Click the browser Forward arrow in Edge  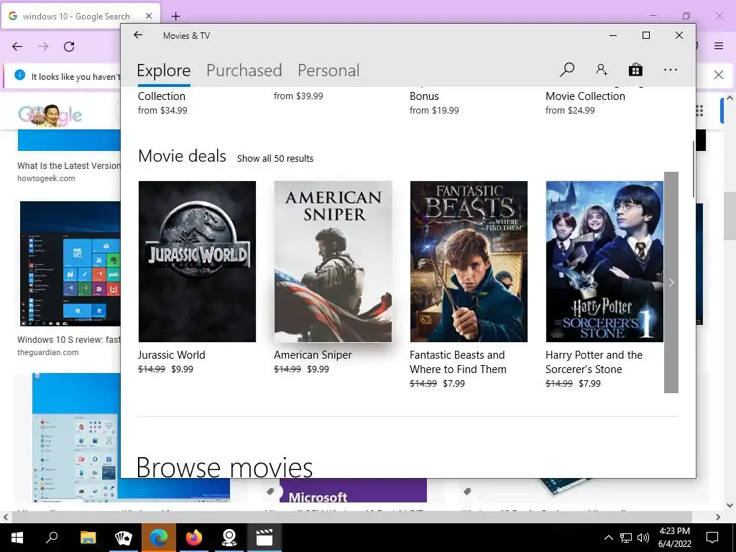click(x=43, y=47)
